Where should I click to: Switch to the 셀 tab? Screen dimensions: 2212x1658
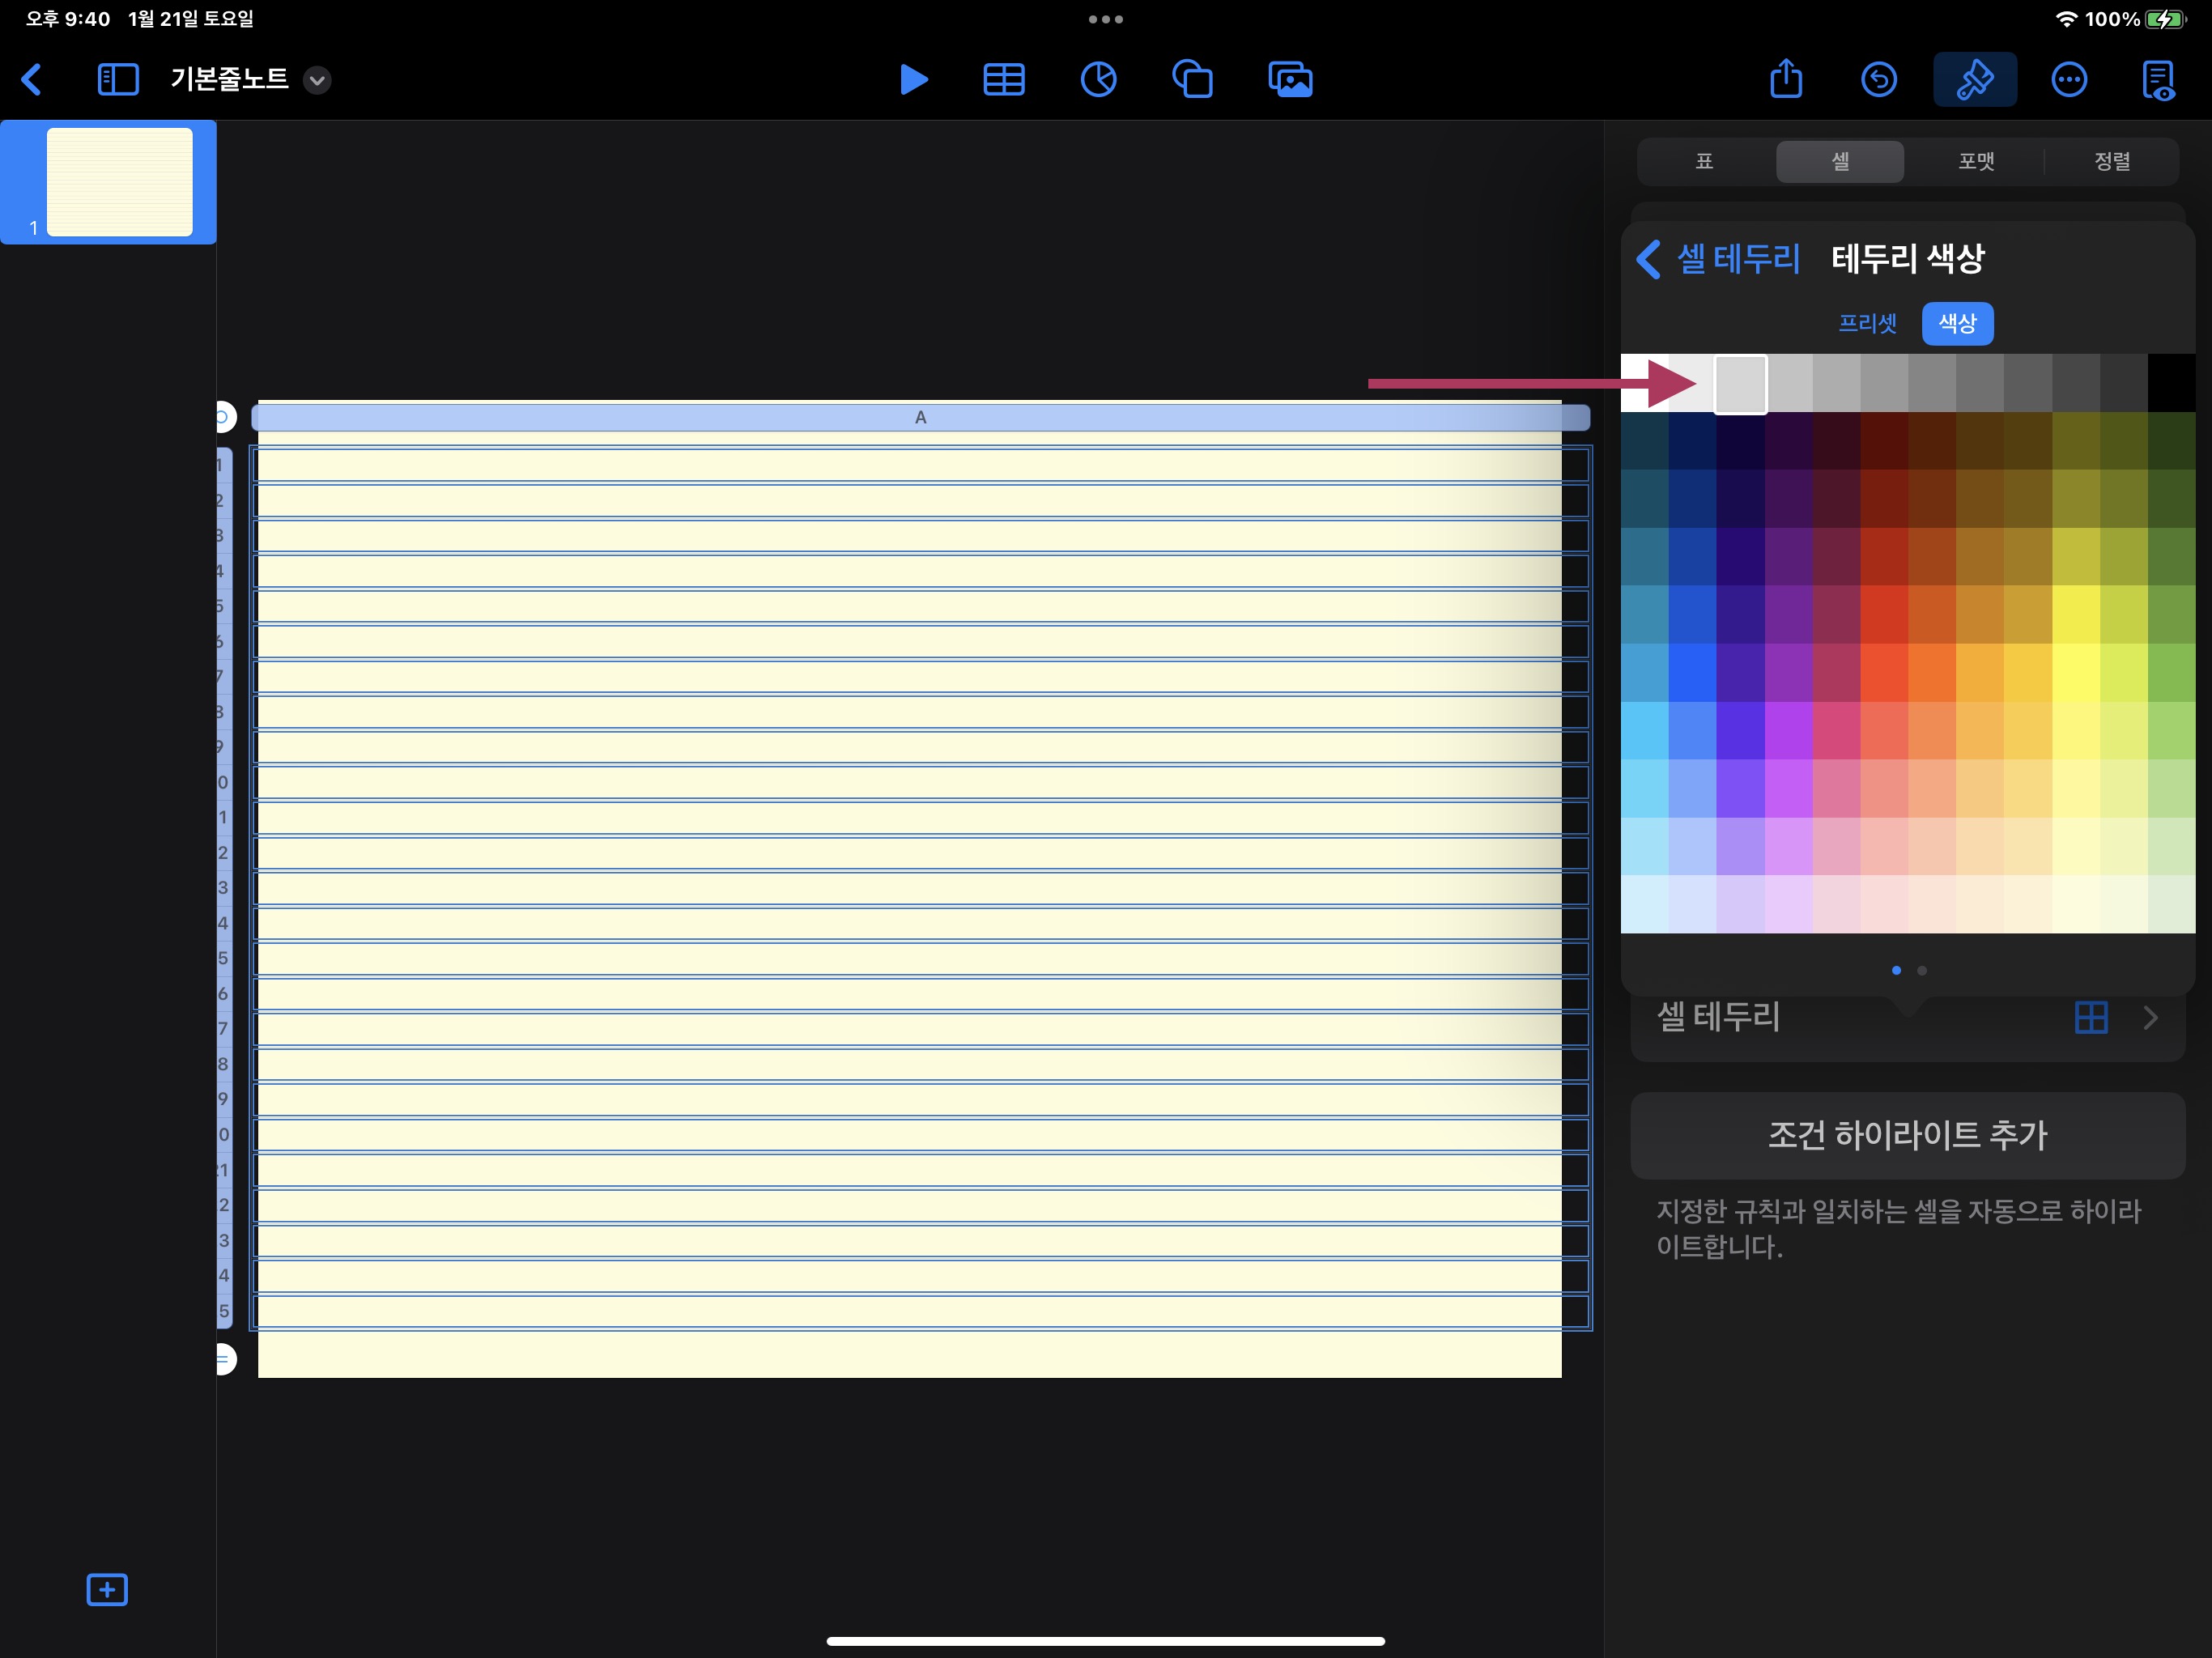point(1840,161)
